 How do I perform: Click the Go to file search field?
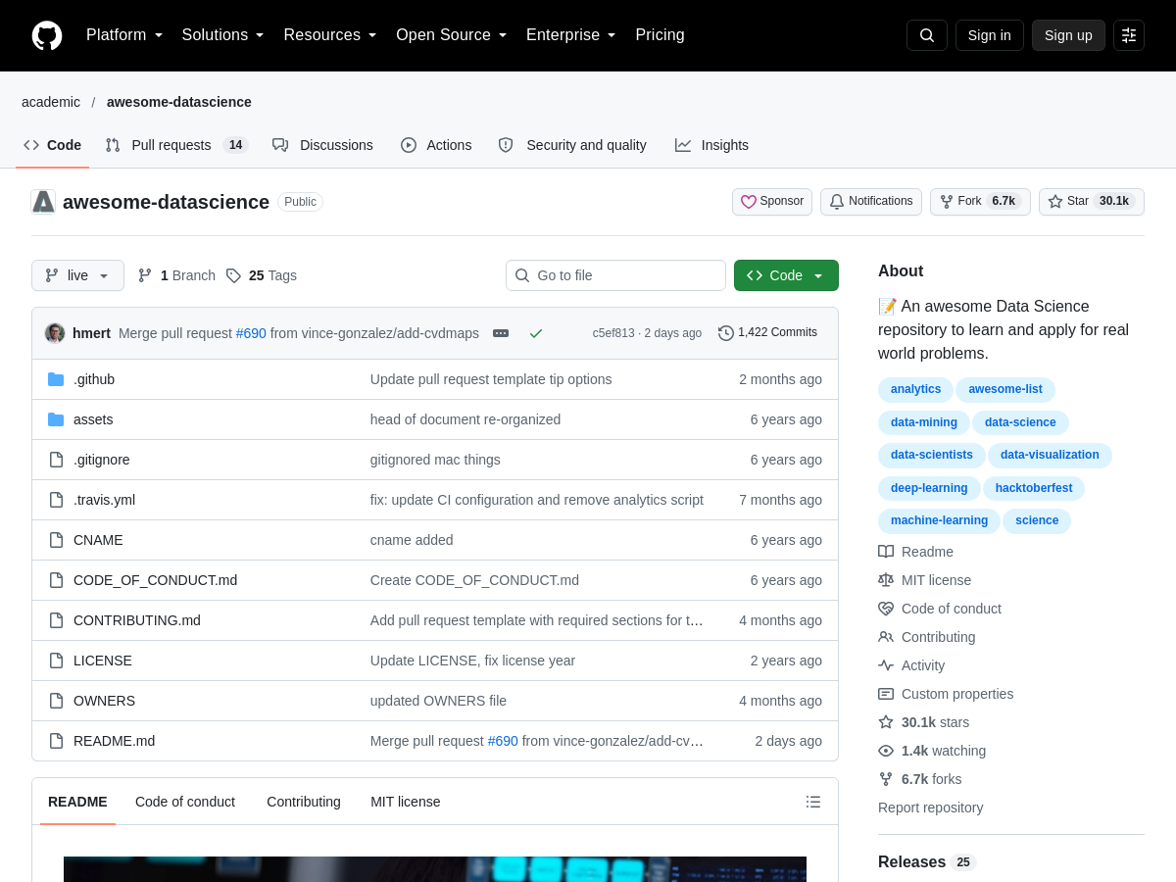click(615, 275)
